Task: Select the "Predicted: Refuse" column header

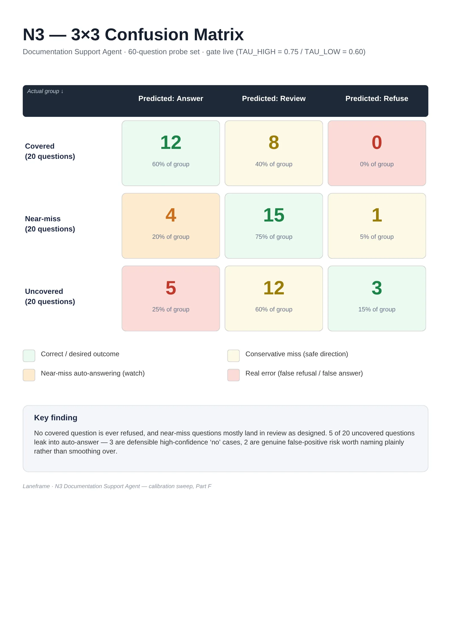Action: (x=377, y=98)
